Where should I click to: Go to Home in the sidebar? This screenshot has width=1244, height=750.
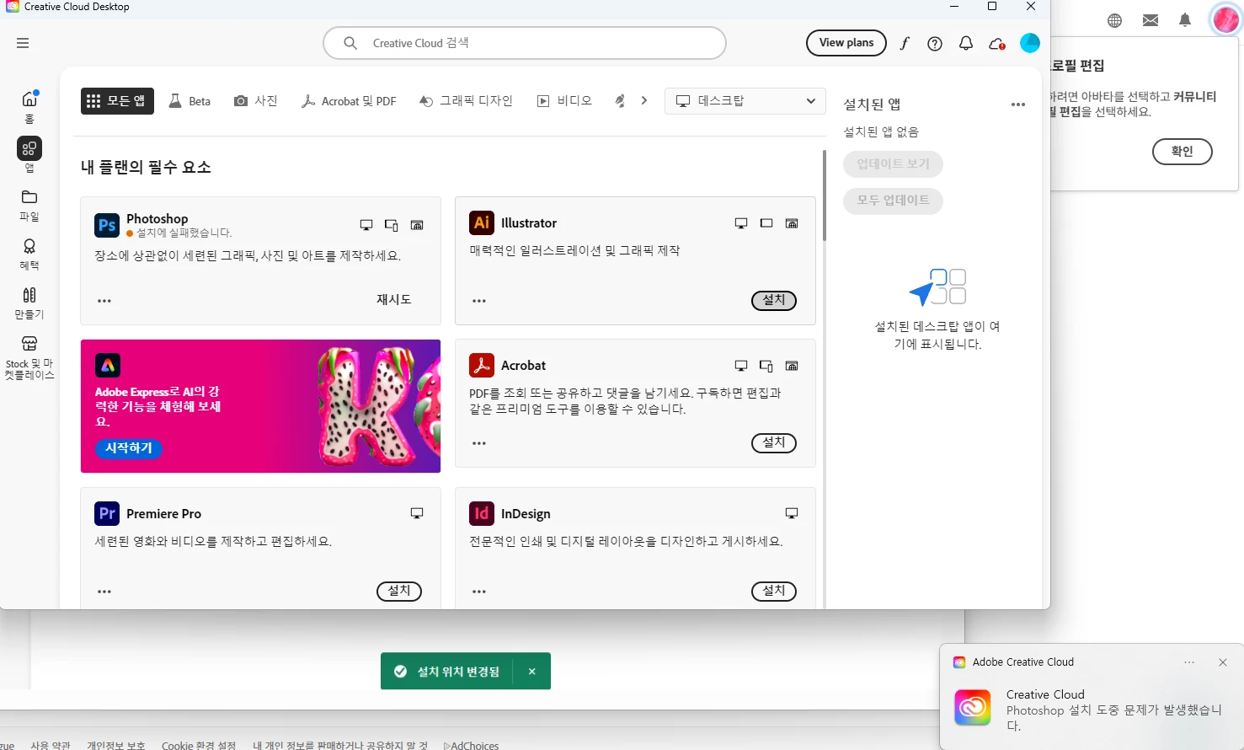click(x=29, y=107)
